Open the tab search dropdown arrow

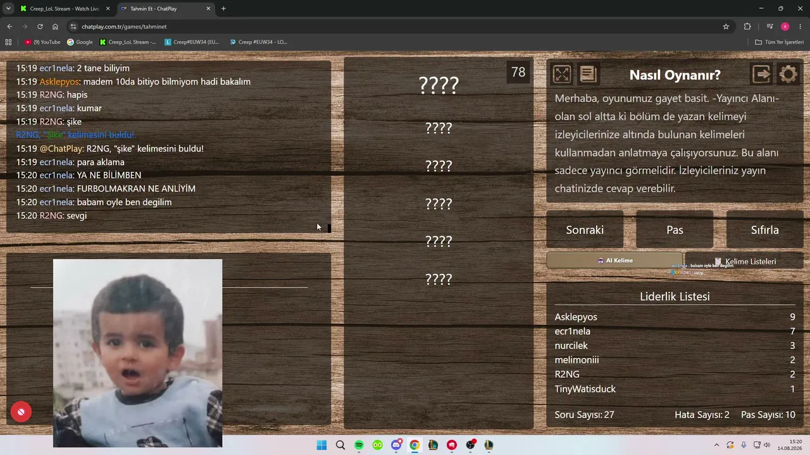(x=8, y=9)
